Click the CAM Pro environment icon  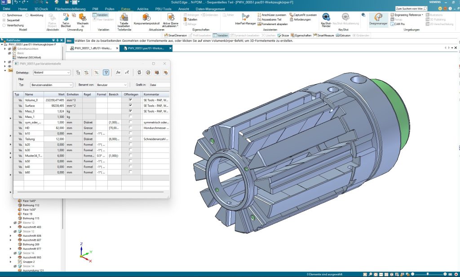click(398, 24)
